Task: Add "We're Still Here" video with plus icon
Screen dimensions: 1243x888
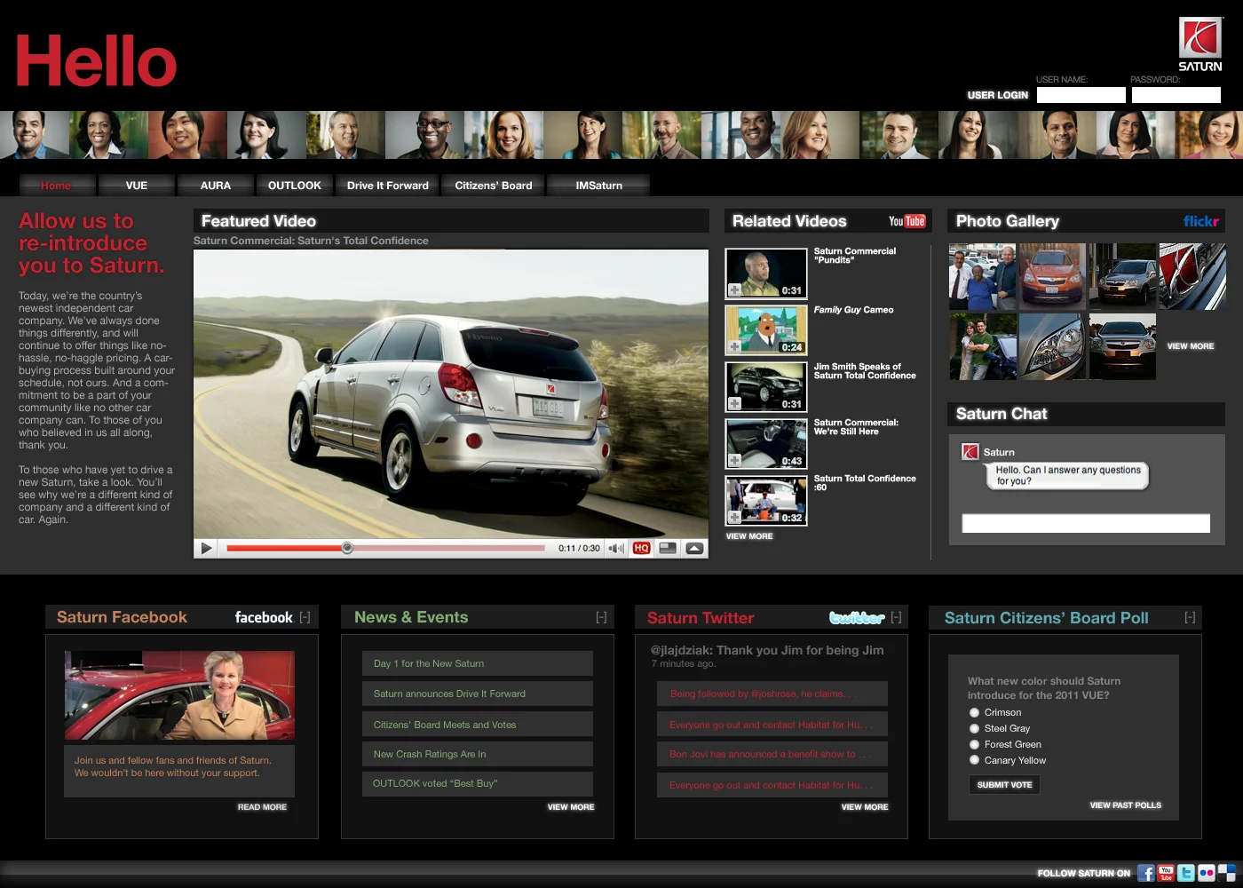Action: (734, 460)
